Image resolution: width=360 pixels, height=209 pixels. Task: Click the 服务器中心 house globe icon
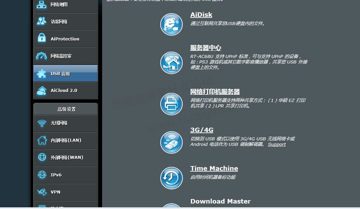(171, 63)
